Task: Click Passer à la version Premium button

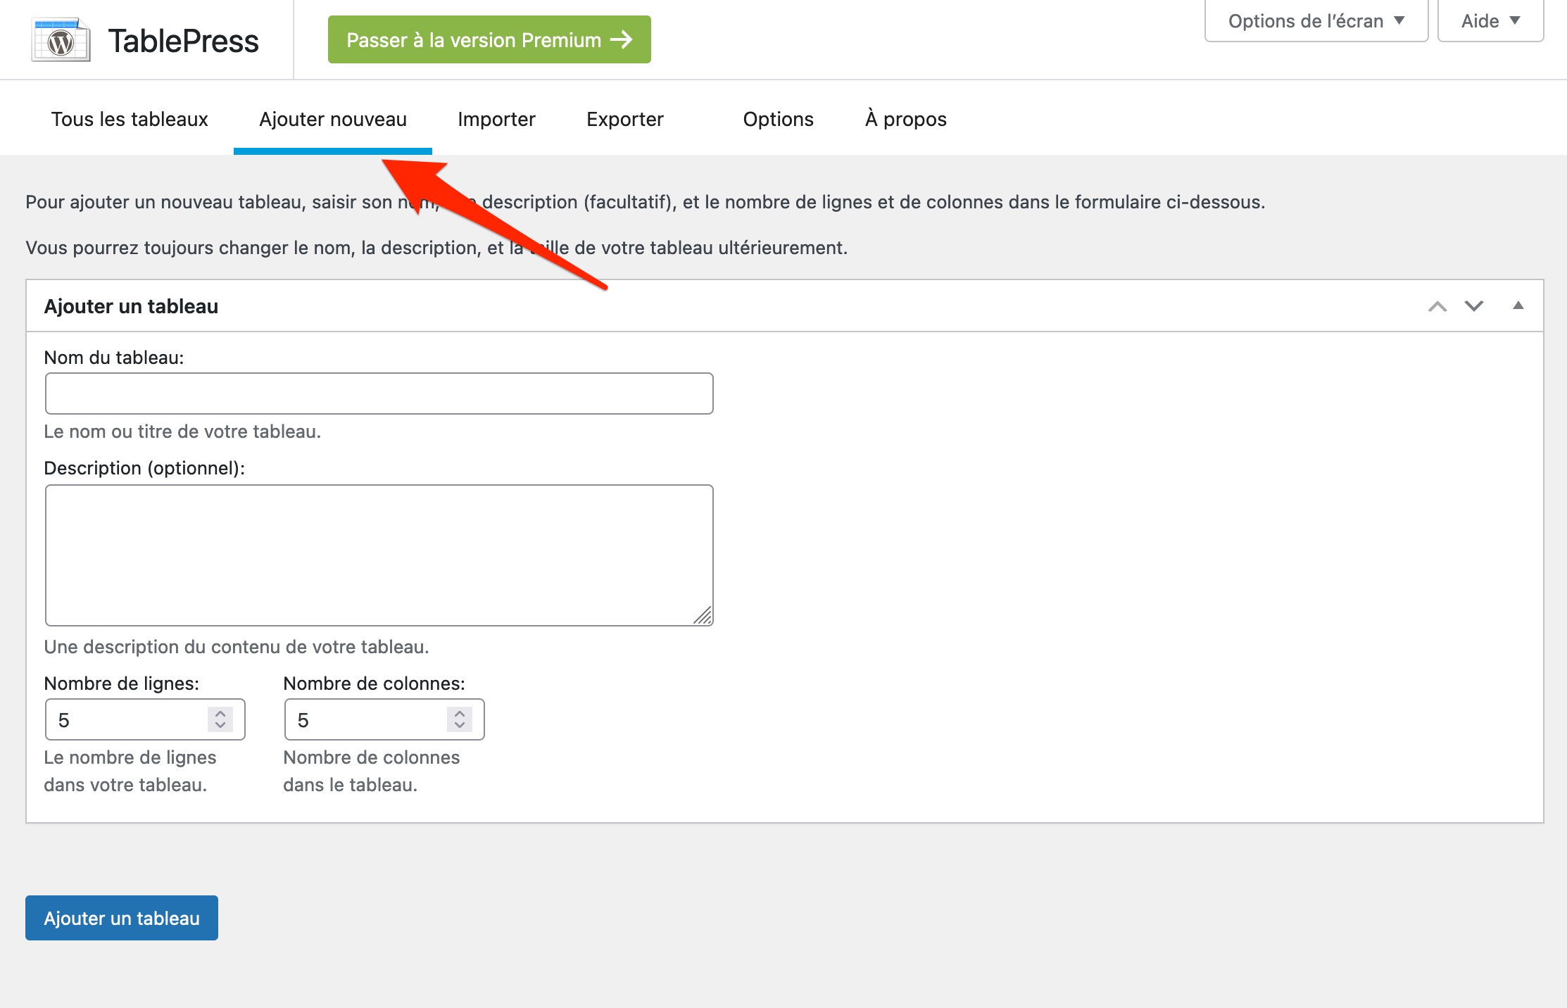Action: click(x=489, y=39)
